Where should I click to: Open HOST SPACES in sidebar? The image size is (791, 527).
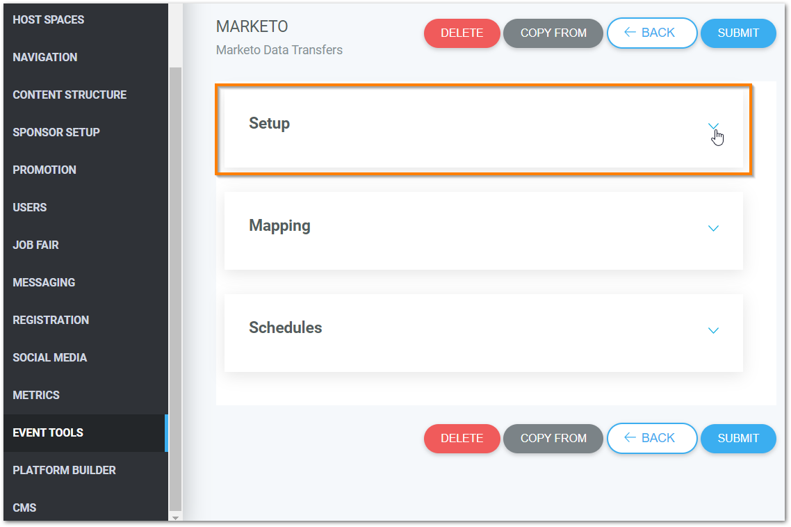pyautogui.click(x=85, y=19)
